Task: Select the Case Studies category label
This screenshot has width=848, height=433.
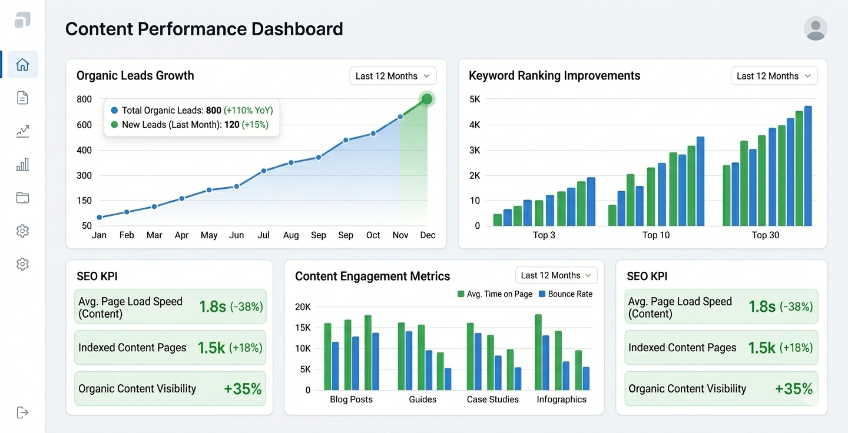Action: (x=493, y=399)
